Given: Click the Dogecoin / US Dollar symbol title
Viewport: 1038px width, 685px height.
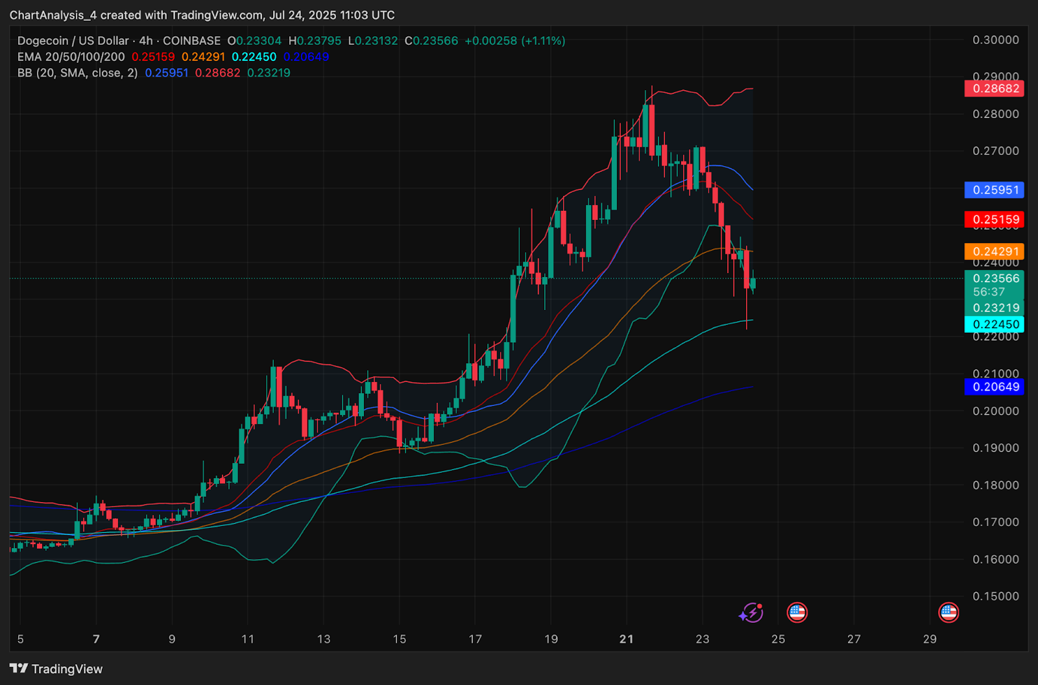Looking at the screenshot, I should pyautogui.click(x=73, y=41).
